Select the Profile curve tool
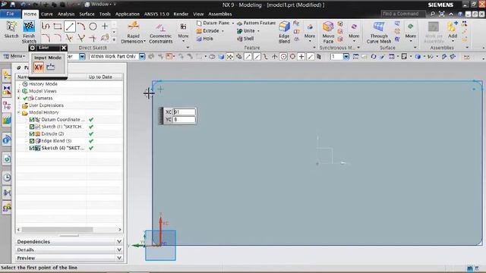This screenshot has width=486, height=273. pyautogui.click(x=46, y=27)
